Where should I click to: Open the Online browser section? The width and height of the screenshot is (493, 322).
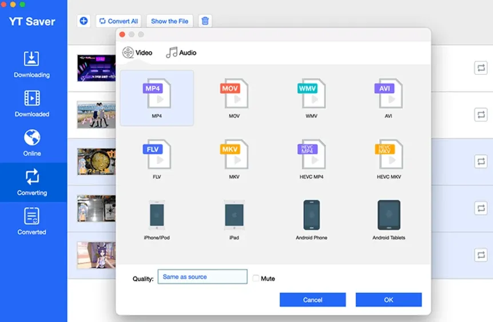32,143
